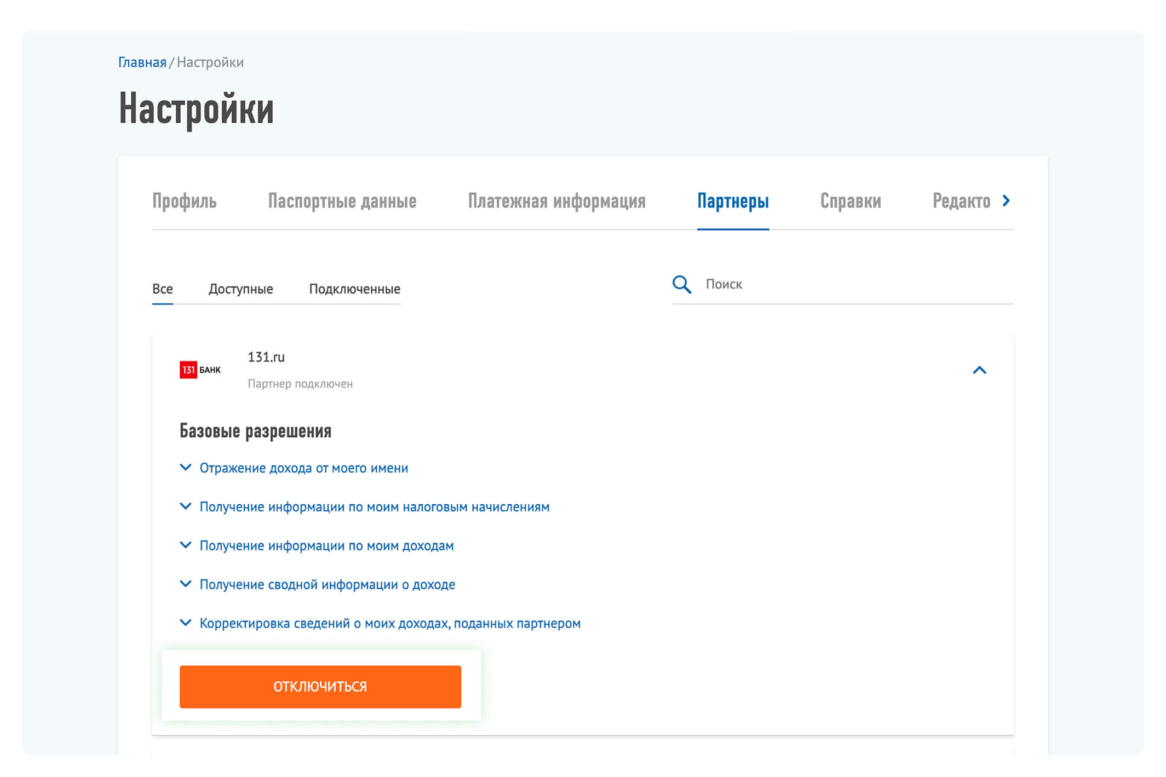1166x777 pixels.
Task: Follow the Главная breadcrumb link
Action: tap(142, 62)
